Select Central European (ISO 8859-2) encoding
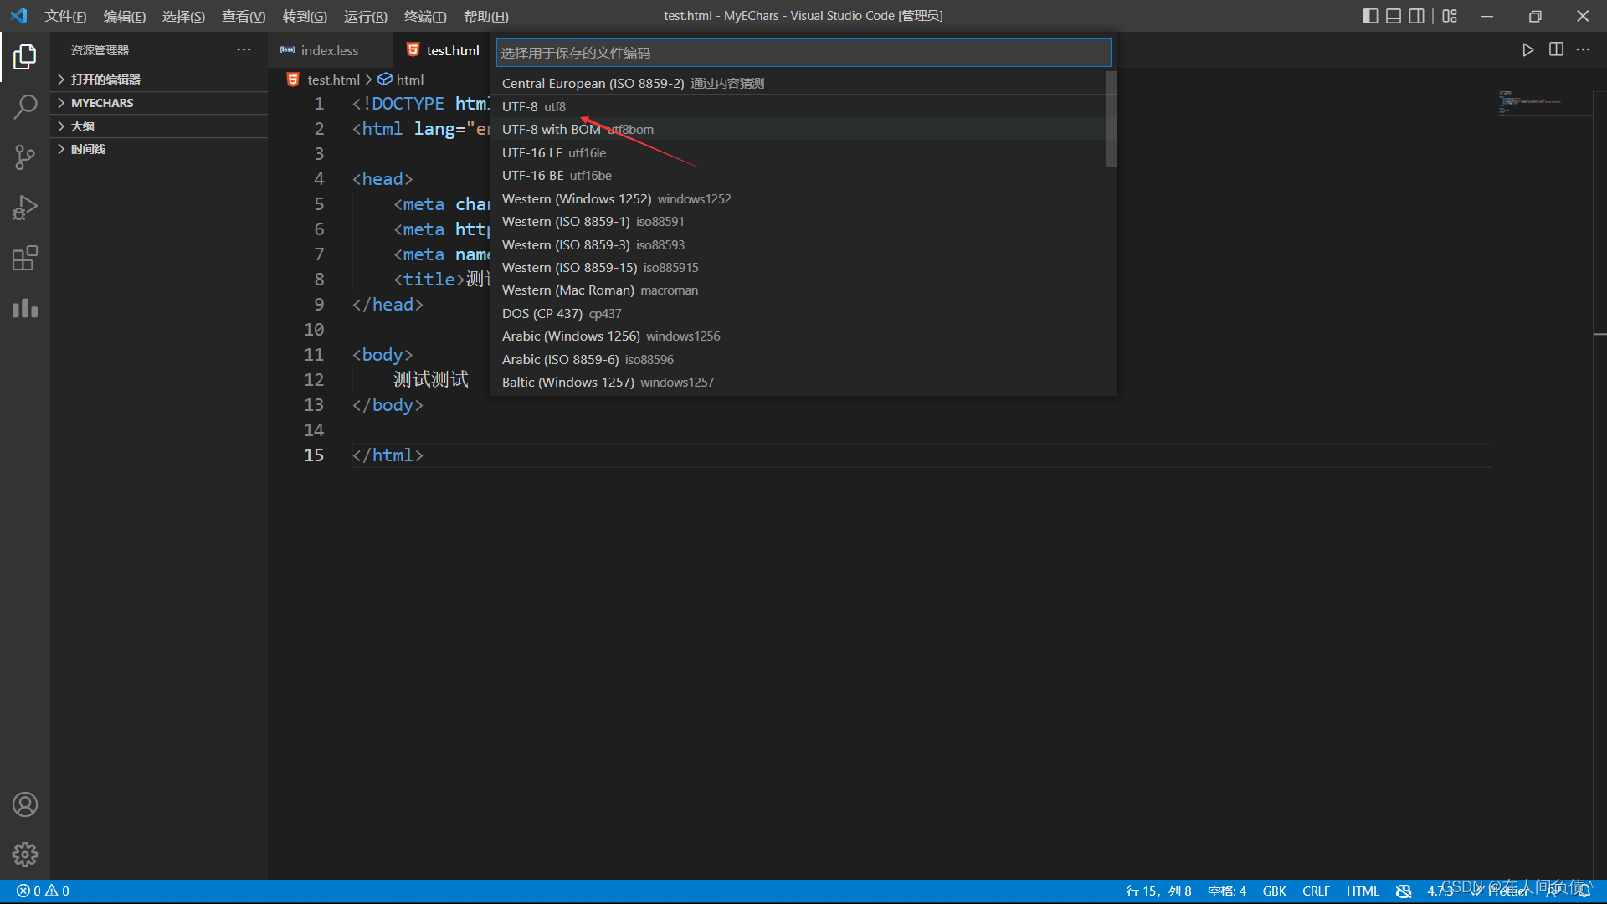The width and height of the screenshot is (1607, 904). 799,84
